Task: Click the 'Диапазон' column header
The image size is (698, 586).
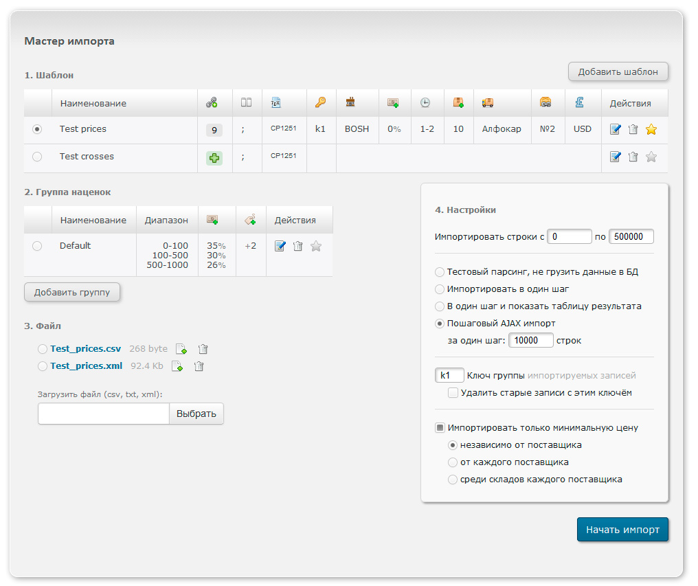Action: point(166,220)
